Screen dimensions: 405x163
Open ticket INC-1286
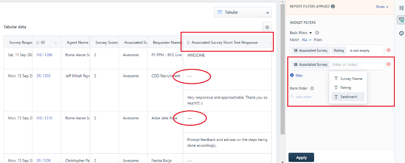point(44,55)
